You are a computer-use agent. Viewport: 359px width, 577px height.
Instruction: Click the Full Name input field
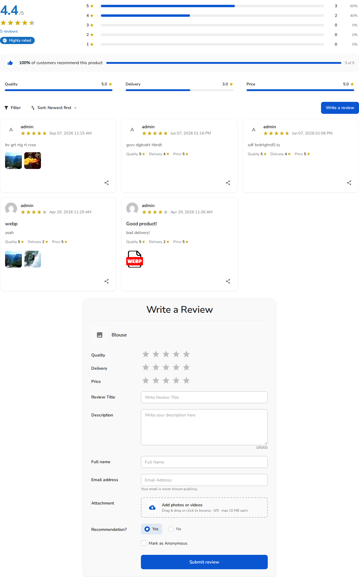(204, 462)
